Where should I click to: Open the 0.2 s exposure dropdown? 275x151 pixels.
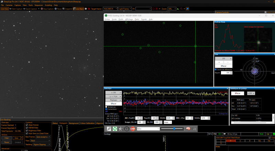click(148, 129)
